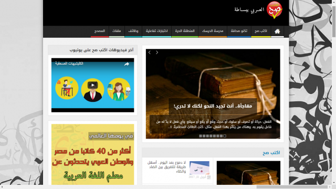Open the مدرسة الديسك menu item
Image resolution: width=336 pixels, height=189 pixels.
click(213, 31)
